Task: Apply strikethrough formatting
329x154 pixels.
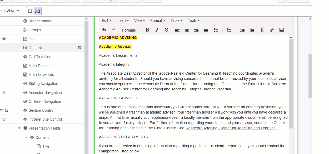Action: click(167, 30)
